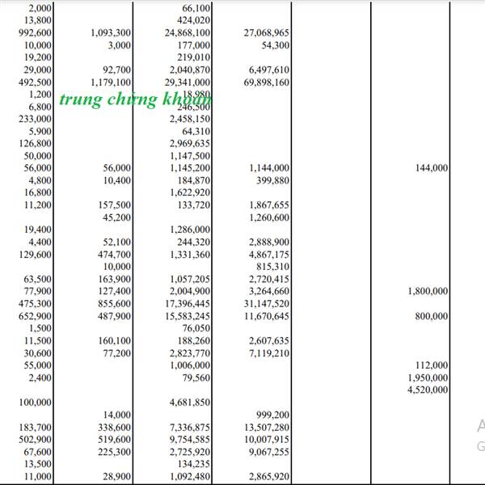Click the 2,040,870 figure
Screen dimensions: 485x485
point(190,70)
